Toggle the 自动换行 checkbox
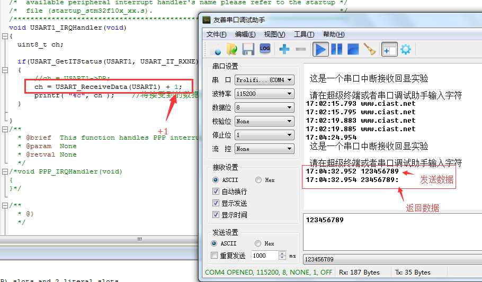Image resolution: width=482 pixels, height=282 pixels. coord(216,192)
